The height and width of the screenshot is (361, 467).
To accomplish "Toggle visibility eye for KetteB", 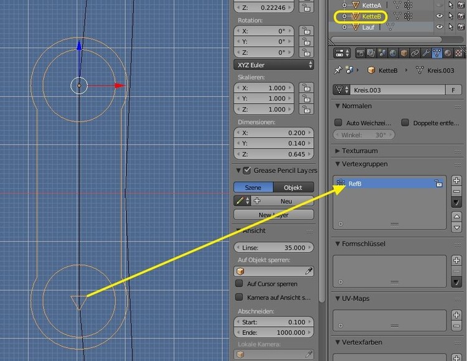I will tap(440, 16).
